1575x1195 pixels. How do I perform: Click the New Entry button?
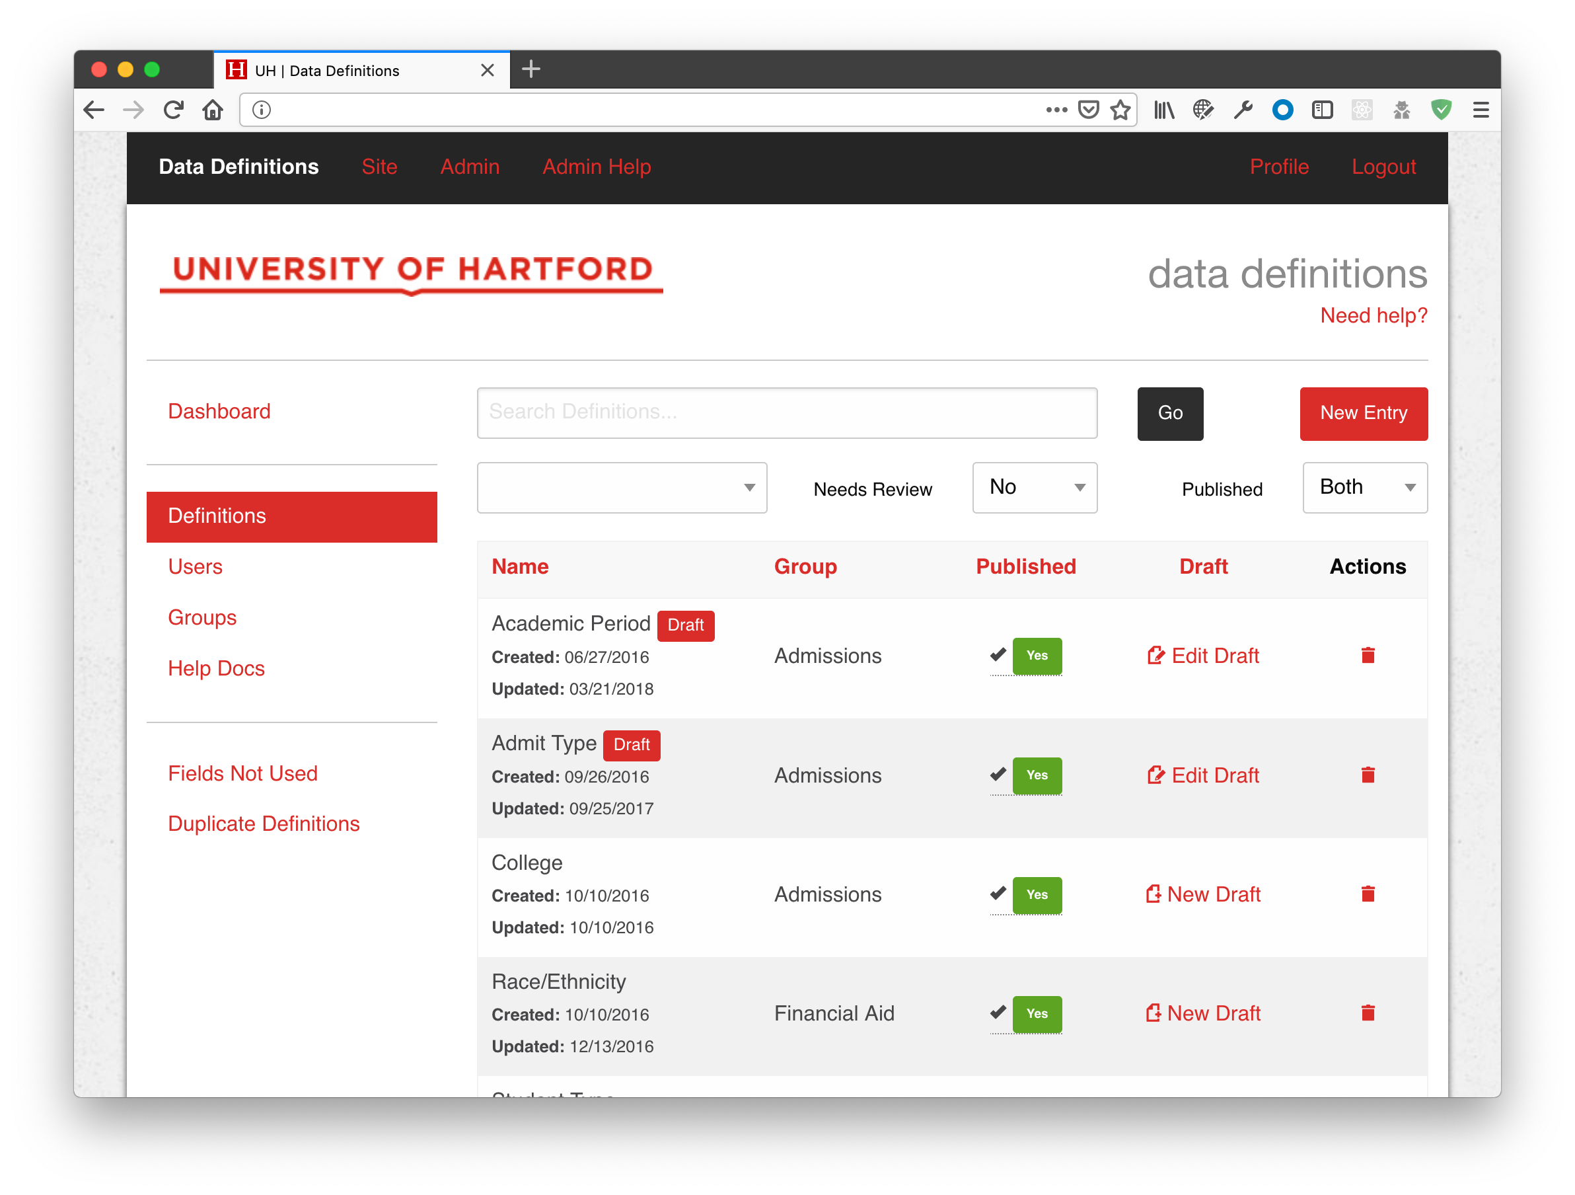click(x=1364, y=414)
